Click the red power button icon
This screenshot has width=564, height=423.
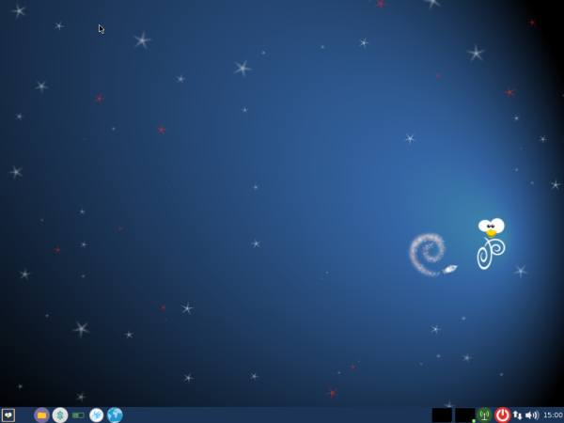coord(503,415)
